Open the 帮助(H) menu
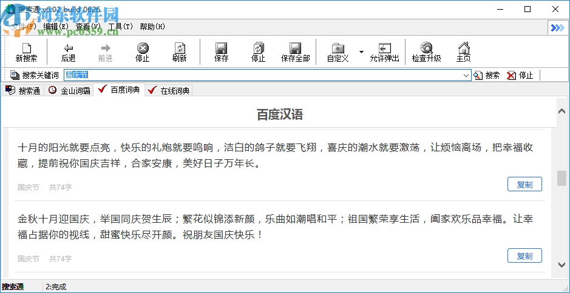The image size is (570, 293). [x=152, y=27]
